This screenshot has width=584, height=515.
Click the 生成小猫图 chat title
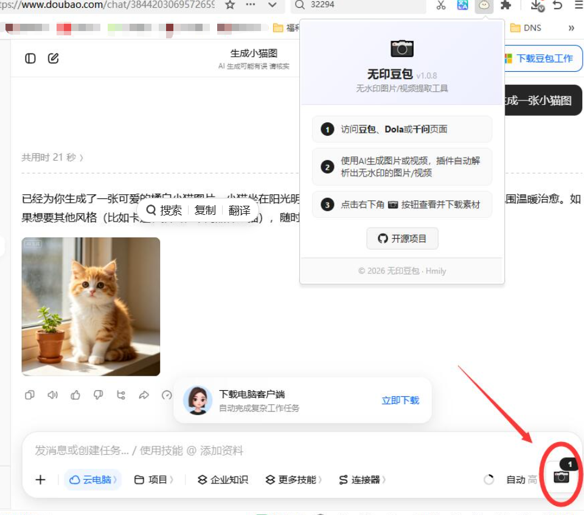tap(254, 54)
